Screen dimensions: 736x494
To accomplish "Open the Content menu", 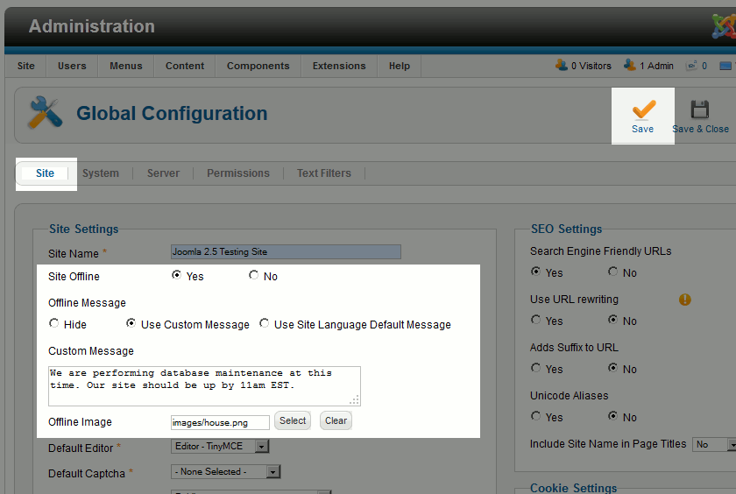I will click(185, 66).
